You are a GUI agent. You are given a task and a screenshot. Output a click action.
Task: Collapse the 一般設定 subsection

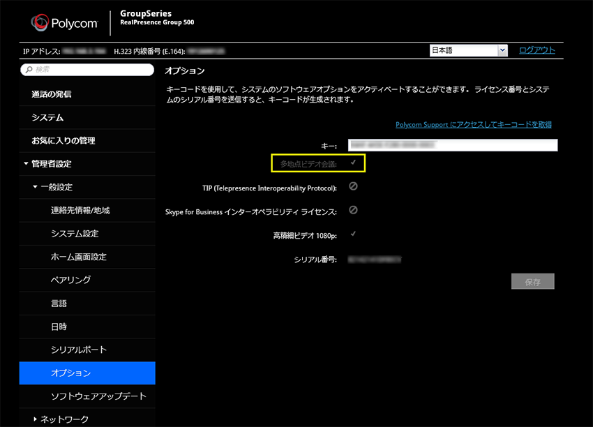pos(35,187)
